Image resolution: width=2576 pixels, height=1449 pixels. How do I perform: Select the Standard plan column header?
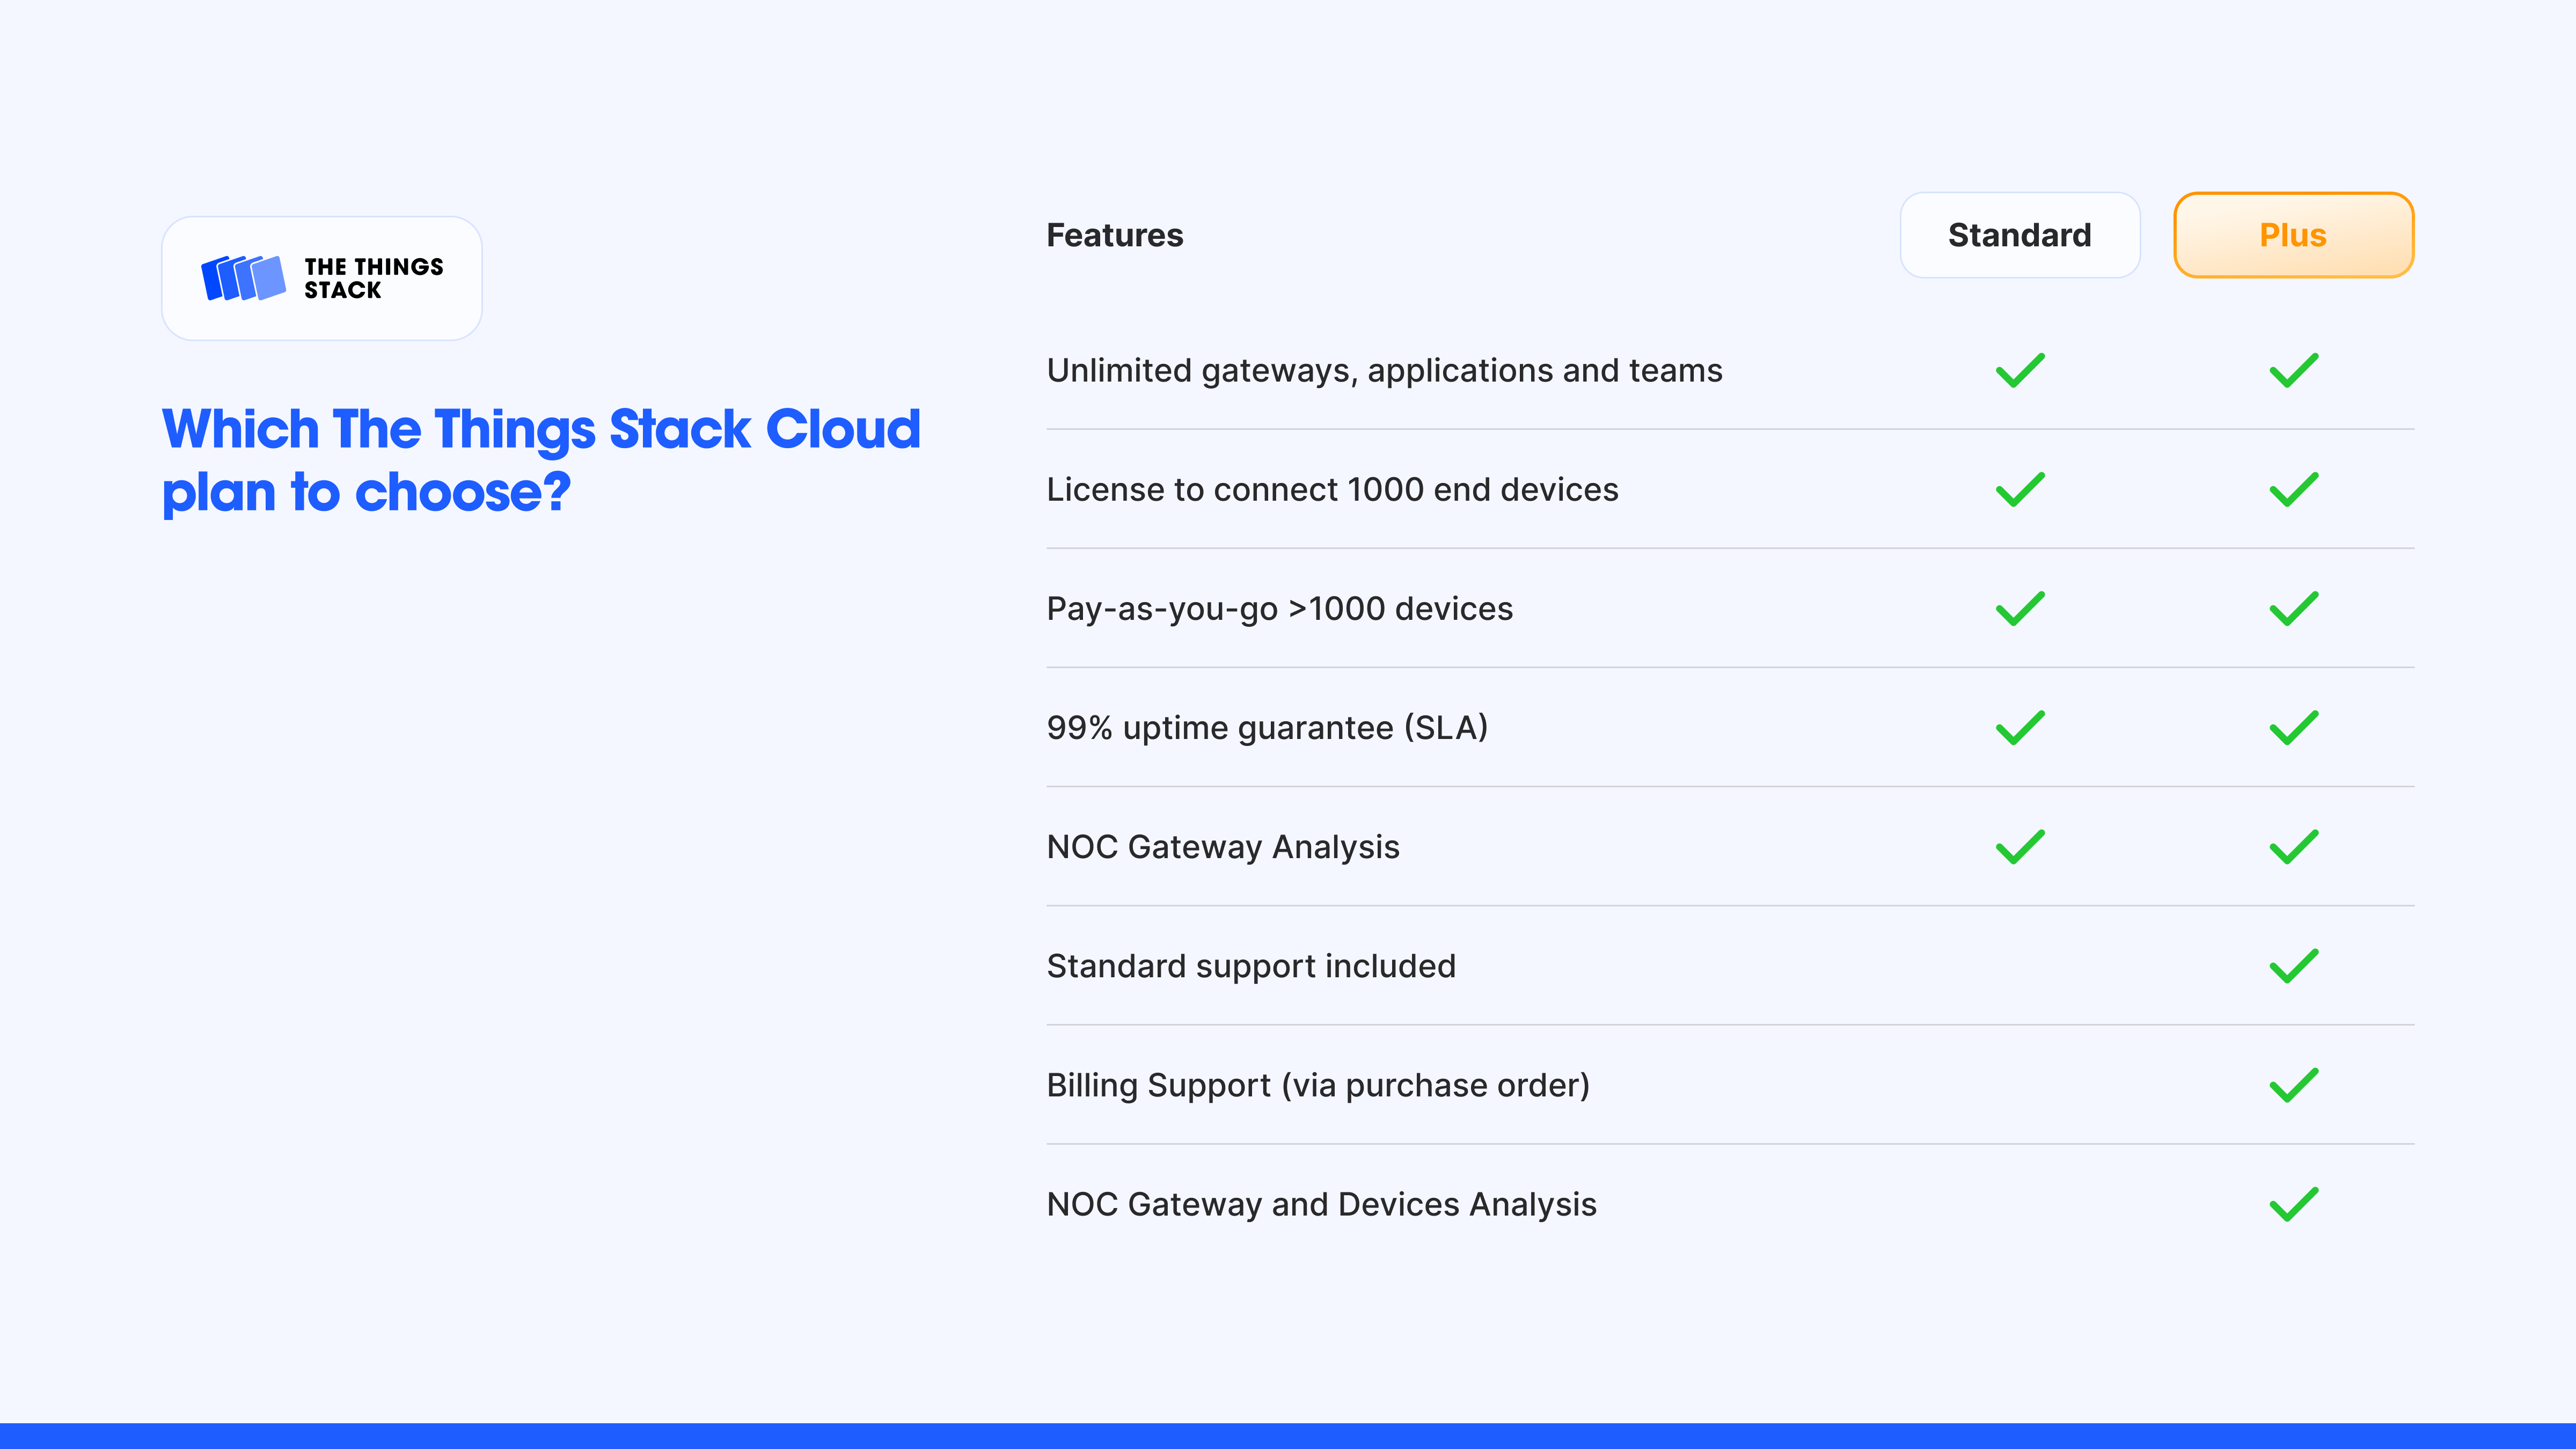(x=2019, y=233)
